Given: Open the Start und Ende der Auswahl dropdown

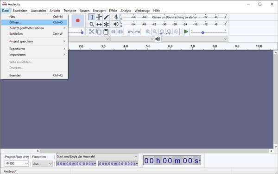Looking at the screenshot, I should point(97,156).
